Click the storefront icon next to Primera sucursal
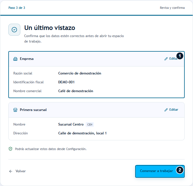 (15, 110)
